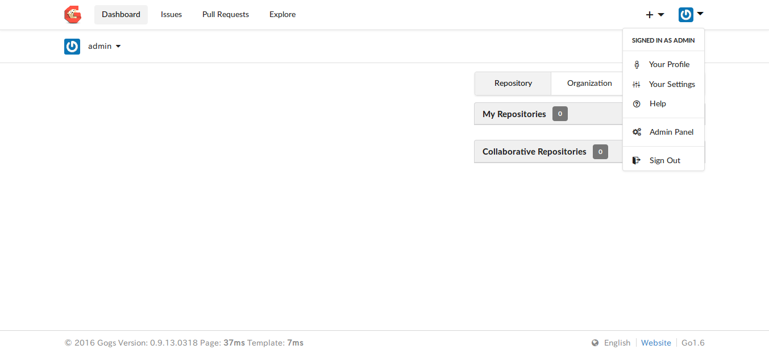The width and height of the screenshot is (769, 353).
Task: Switch to the Organization tab
Action: coord(589,83)
